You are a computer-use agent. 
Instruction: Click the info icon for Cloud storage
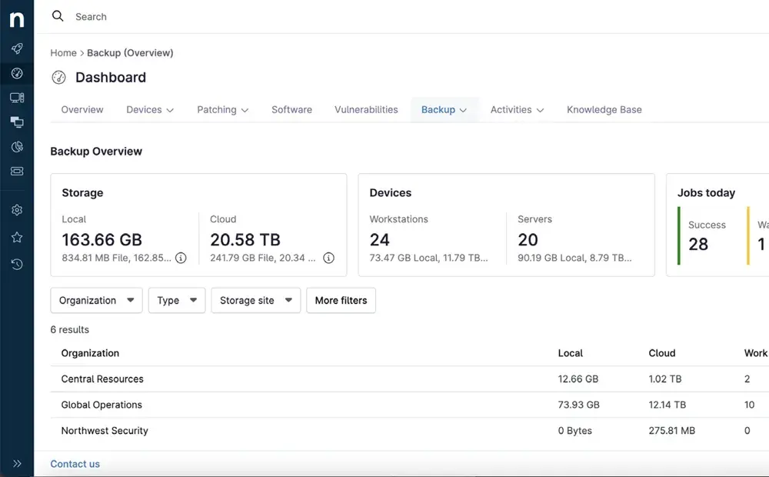pos(328,258)
